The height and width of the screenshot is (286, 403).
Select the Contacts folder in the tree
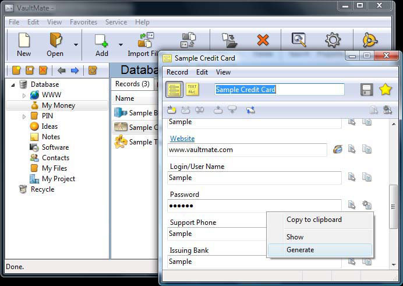[x=55, y=158]
